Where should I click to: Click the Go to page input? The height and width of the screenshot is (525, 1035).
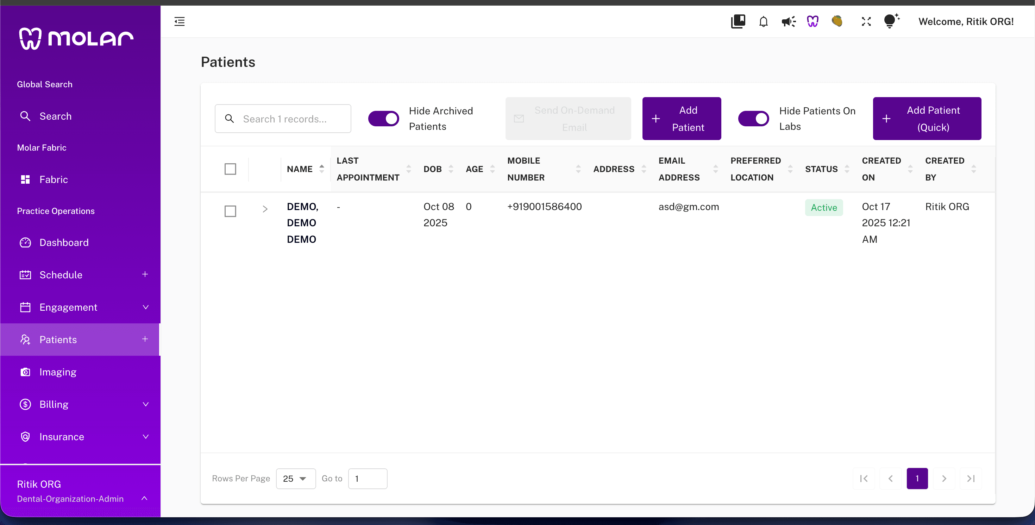(368, 479)
